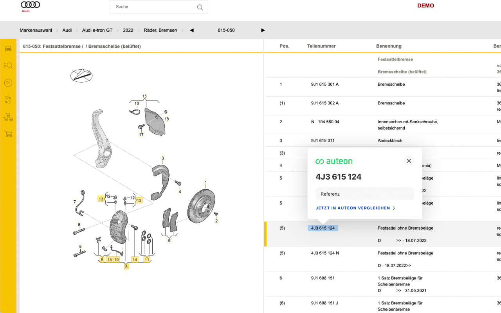Select part number 9J1 615 301 A
The image size is (501, 313).
click(x=325, y=84)
